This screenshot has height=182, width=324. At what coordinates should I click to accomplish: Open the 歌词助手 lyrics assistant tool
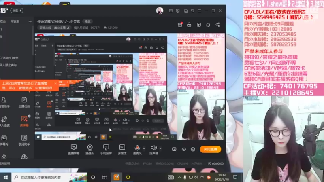tap(24, 140)
